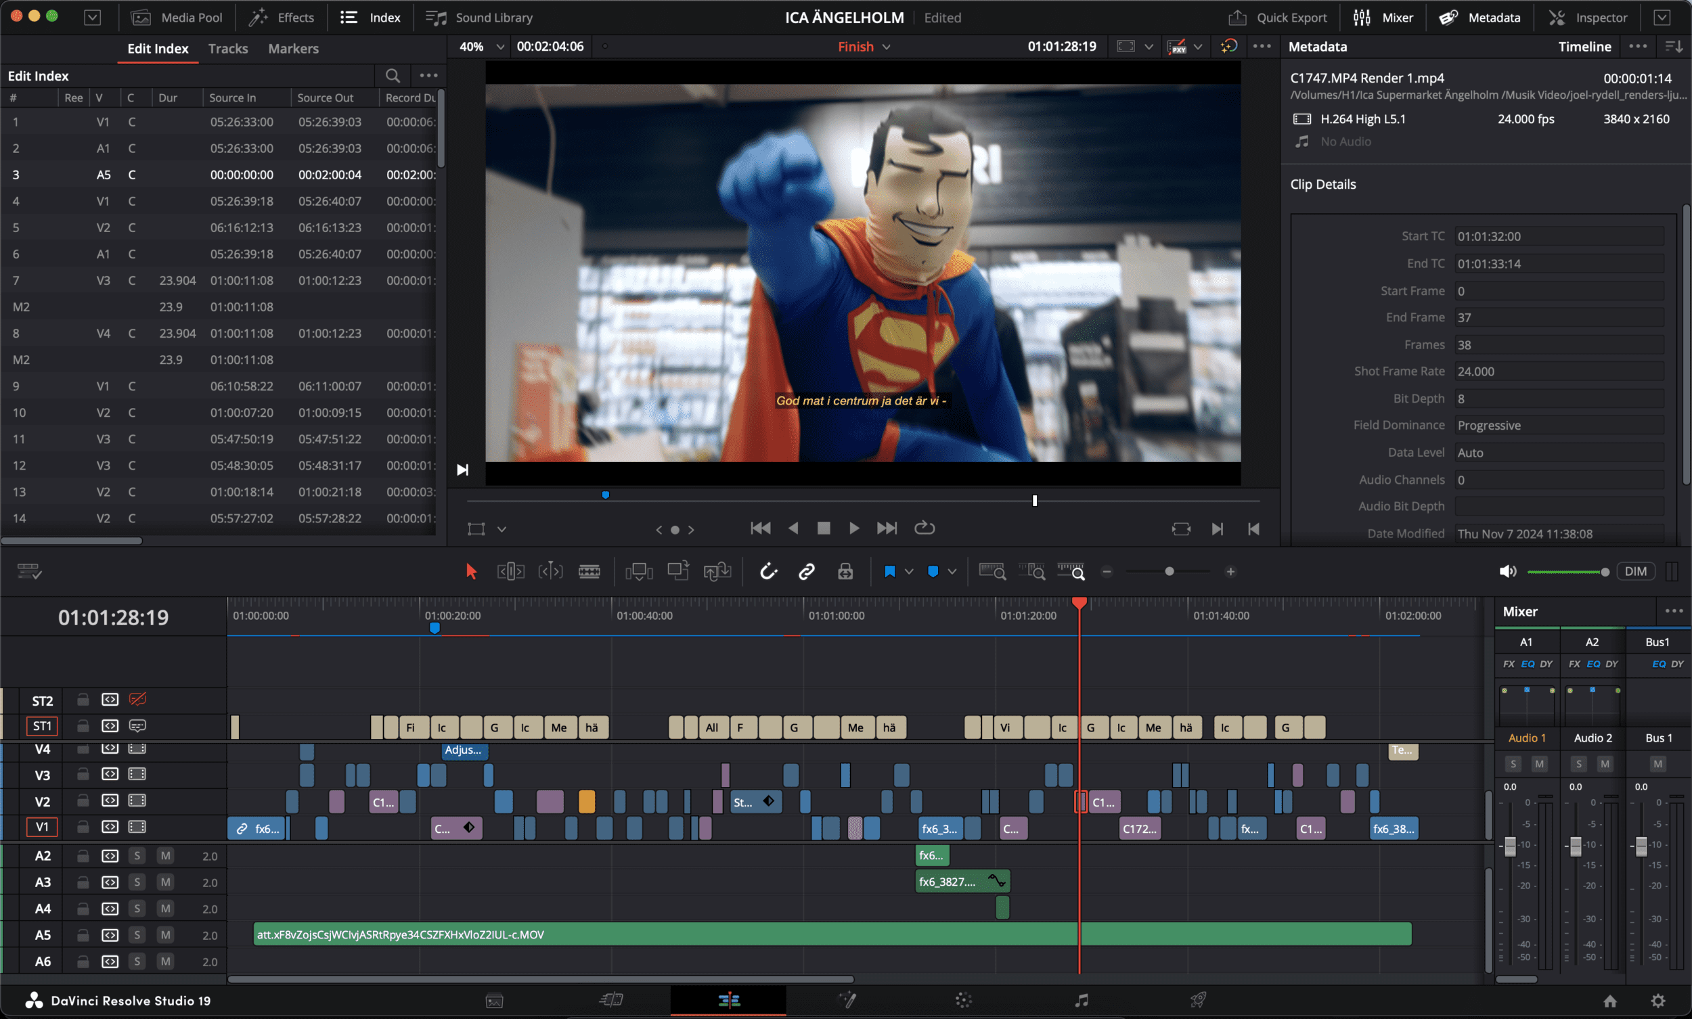Open the Media Pool panel
This screenshot has width=1692, height=1019.
point(177,17)
